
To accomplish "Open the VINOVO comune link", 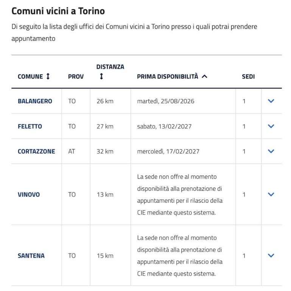I will [x=29, y=194].
